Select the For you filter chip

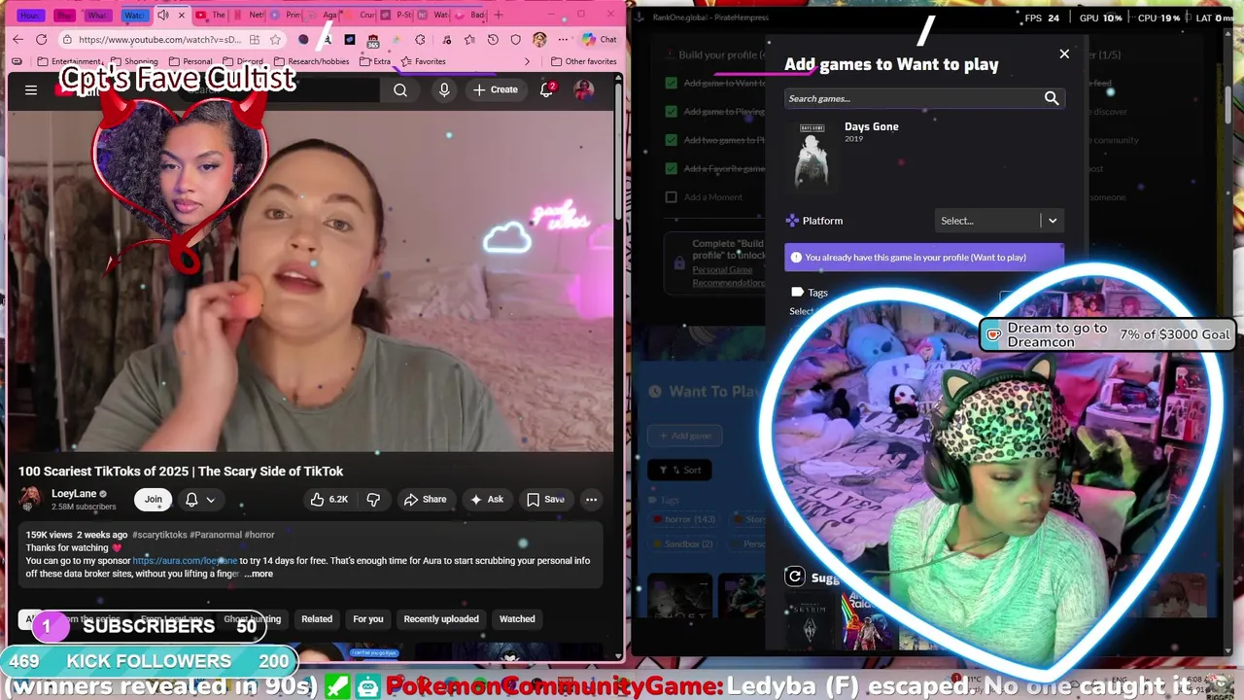coord(368,619)
